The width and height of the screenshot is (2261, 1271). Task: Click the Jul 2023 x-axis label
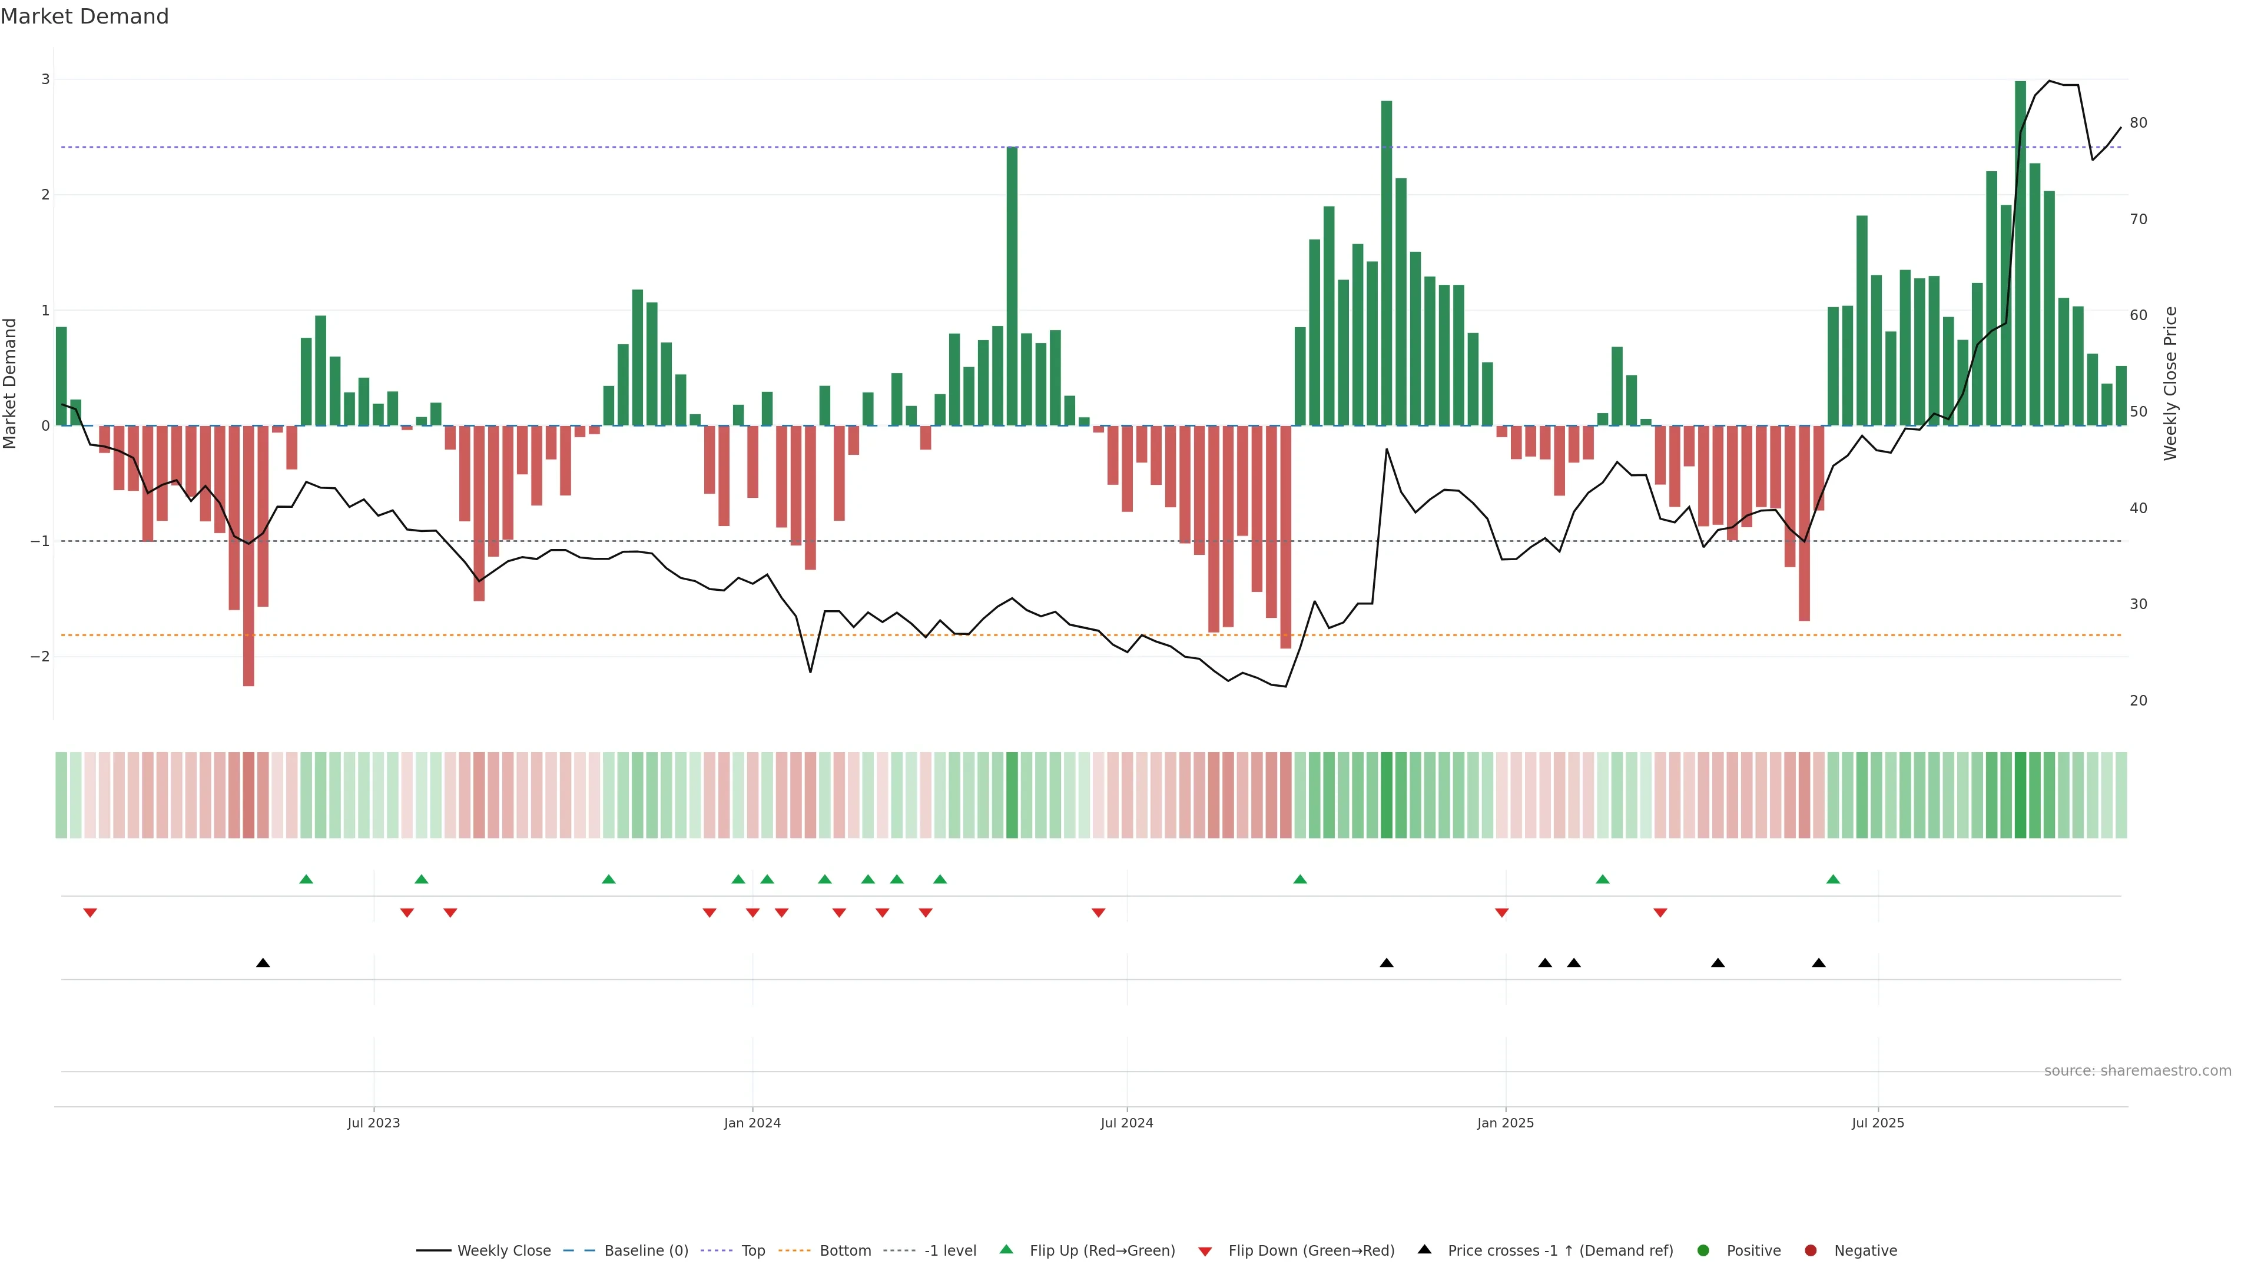(x=373, y=1123)
